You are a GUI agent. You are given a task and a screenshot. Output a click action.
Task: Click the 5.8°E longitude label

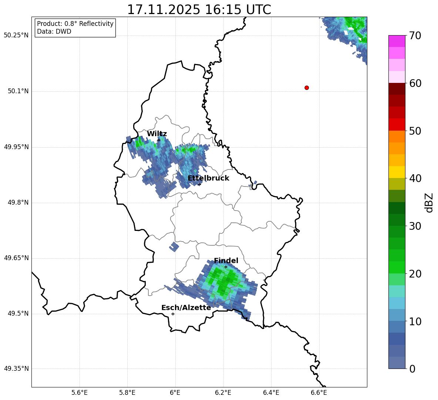[127, 393]
